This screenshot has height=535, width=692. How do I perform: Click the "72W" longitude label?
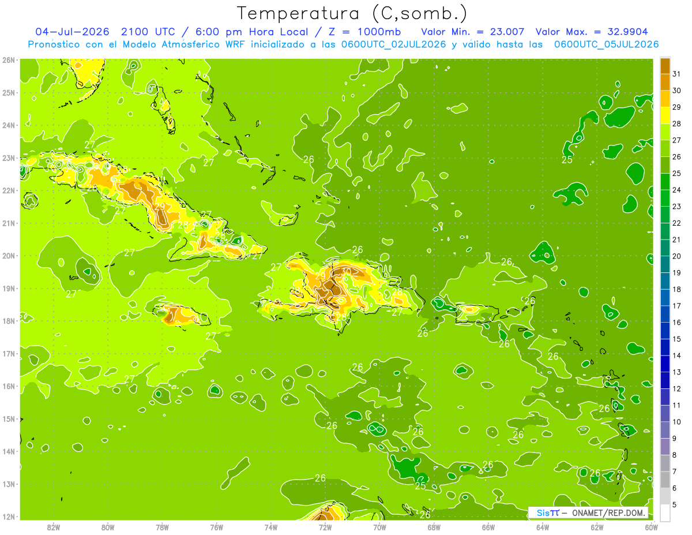coord(325,527)
